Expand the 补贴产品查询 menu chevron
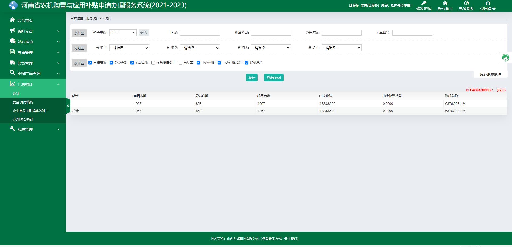512x247 pixels. point(58,74)
